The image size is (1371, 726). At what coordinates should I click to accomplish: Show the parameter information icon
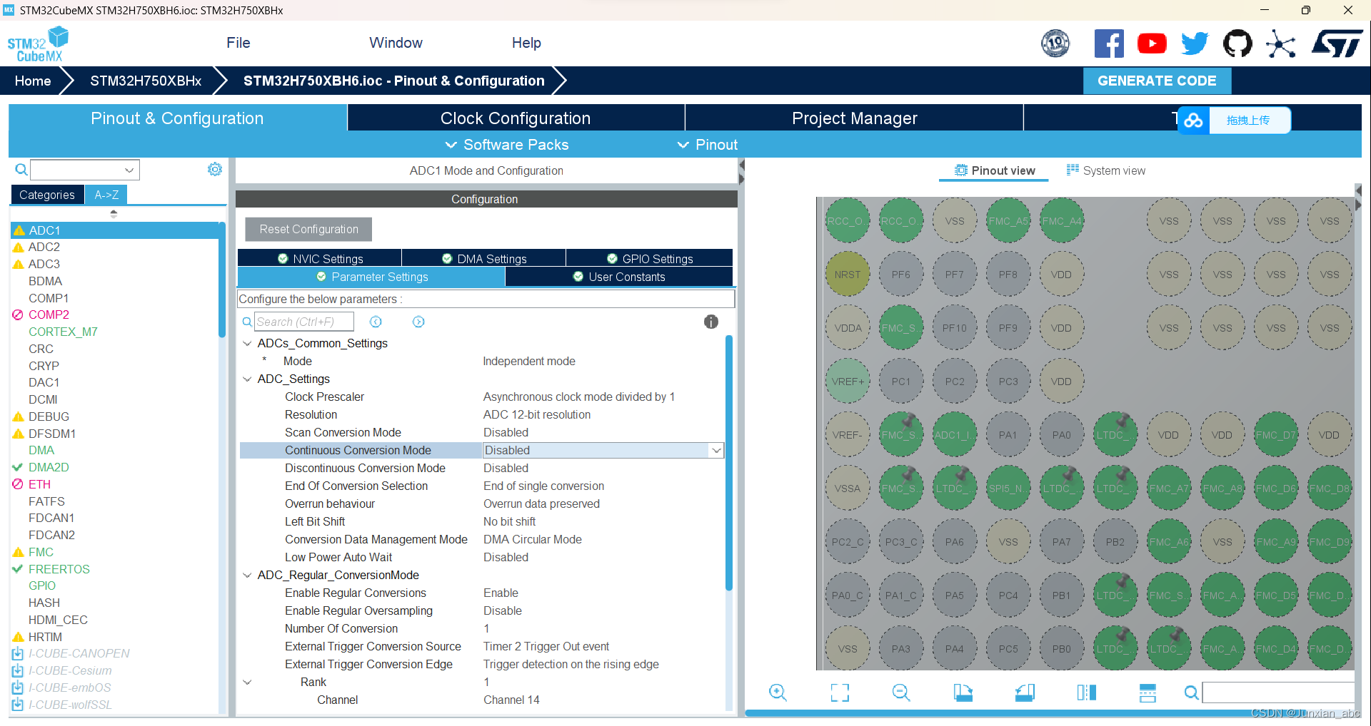[x=710, y=322]
